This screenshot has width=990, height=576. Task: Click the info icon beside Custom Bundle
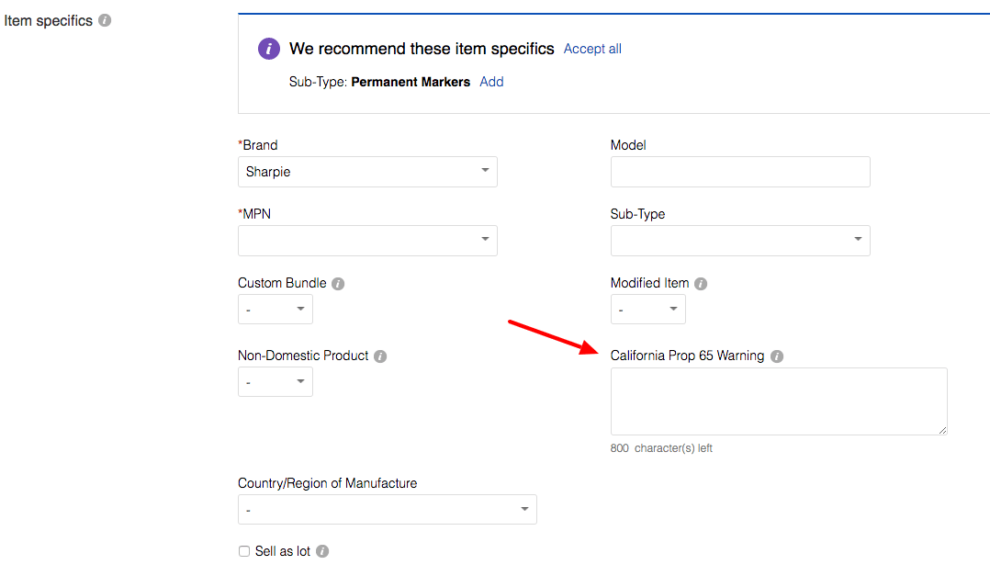338,283
